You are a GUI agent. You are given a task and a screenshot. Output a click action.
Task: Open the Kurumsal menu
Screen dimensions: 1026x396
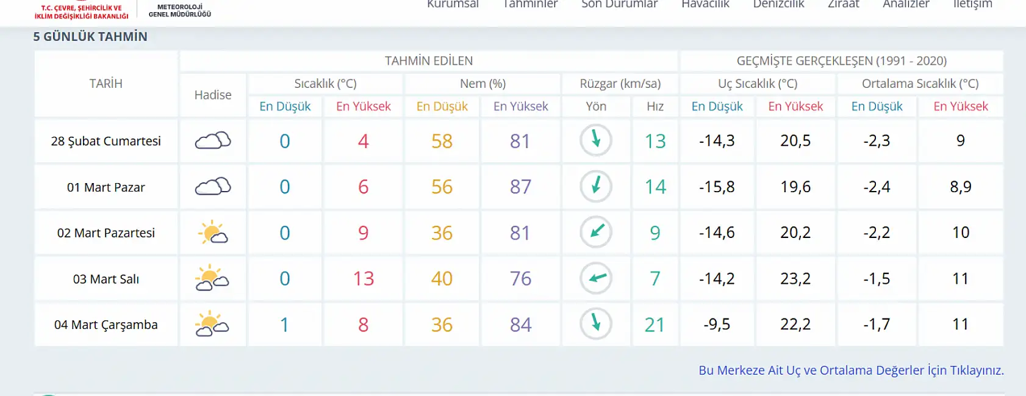click(x=453, y=4)
